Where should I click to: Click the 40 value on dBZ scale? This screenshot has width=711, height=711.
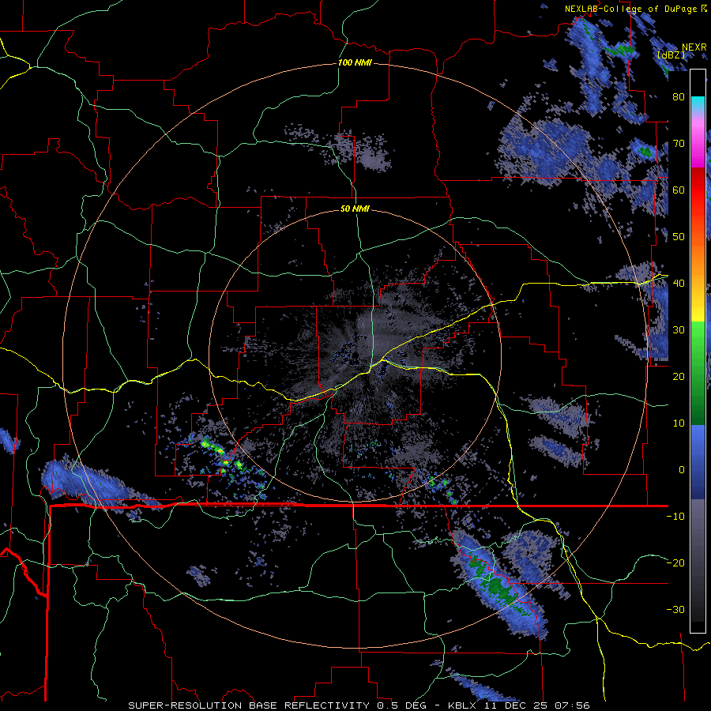[679, 284]
